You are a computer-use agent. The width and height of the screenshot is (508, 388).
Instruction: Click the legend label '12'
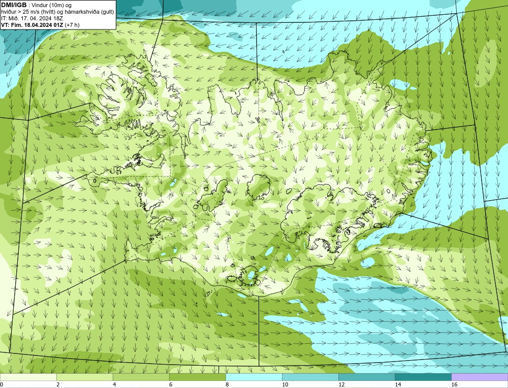click(x=341, y=384)
